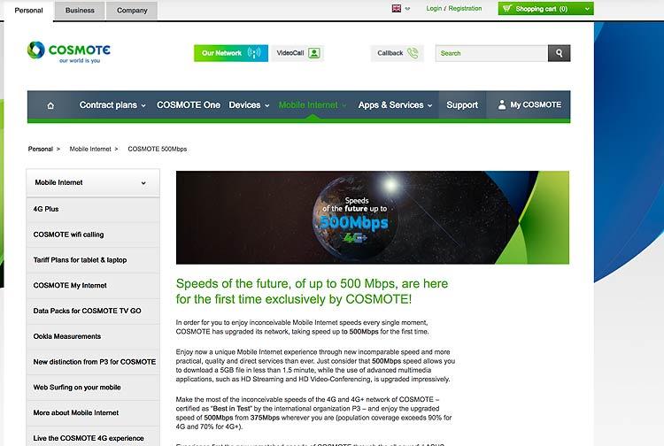Click the Our Network button
664x446 pixels.
click(x=230, y=53)
